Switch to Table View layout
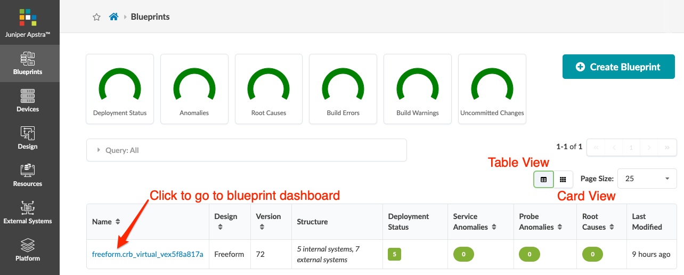 (543, 180)
